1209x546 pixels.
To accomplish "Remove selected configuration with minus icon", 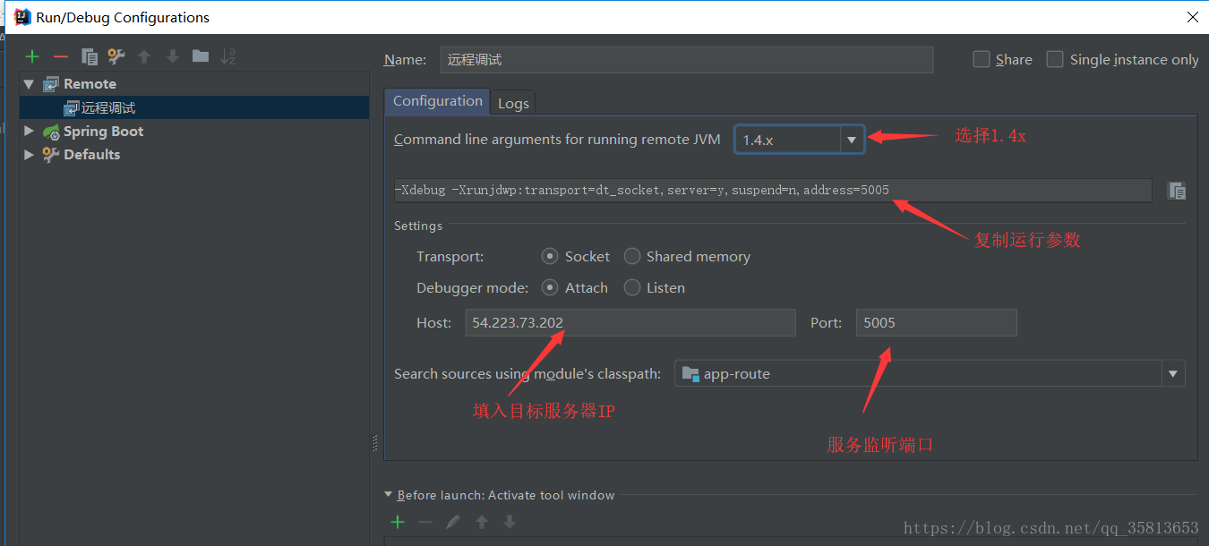I will [61, 56].
